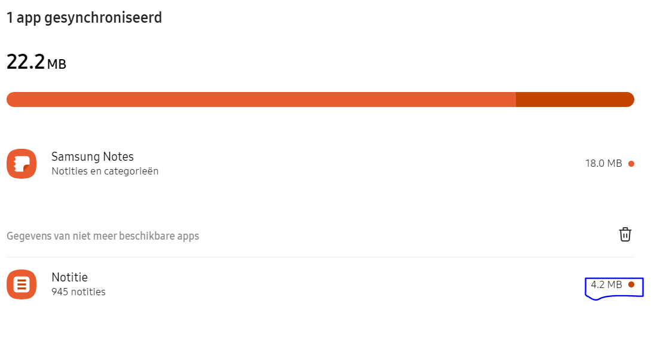
Task: Click the 18.0 MB size value
Action: coord(603,164)
